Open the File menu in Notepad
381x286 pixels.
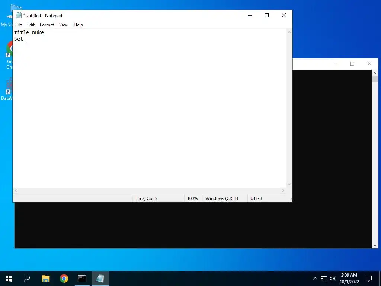[x=19, y=25]
